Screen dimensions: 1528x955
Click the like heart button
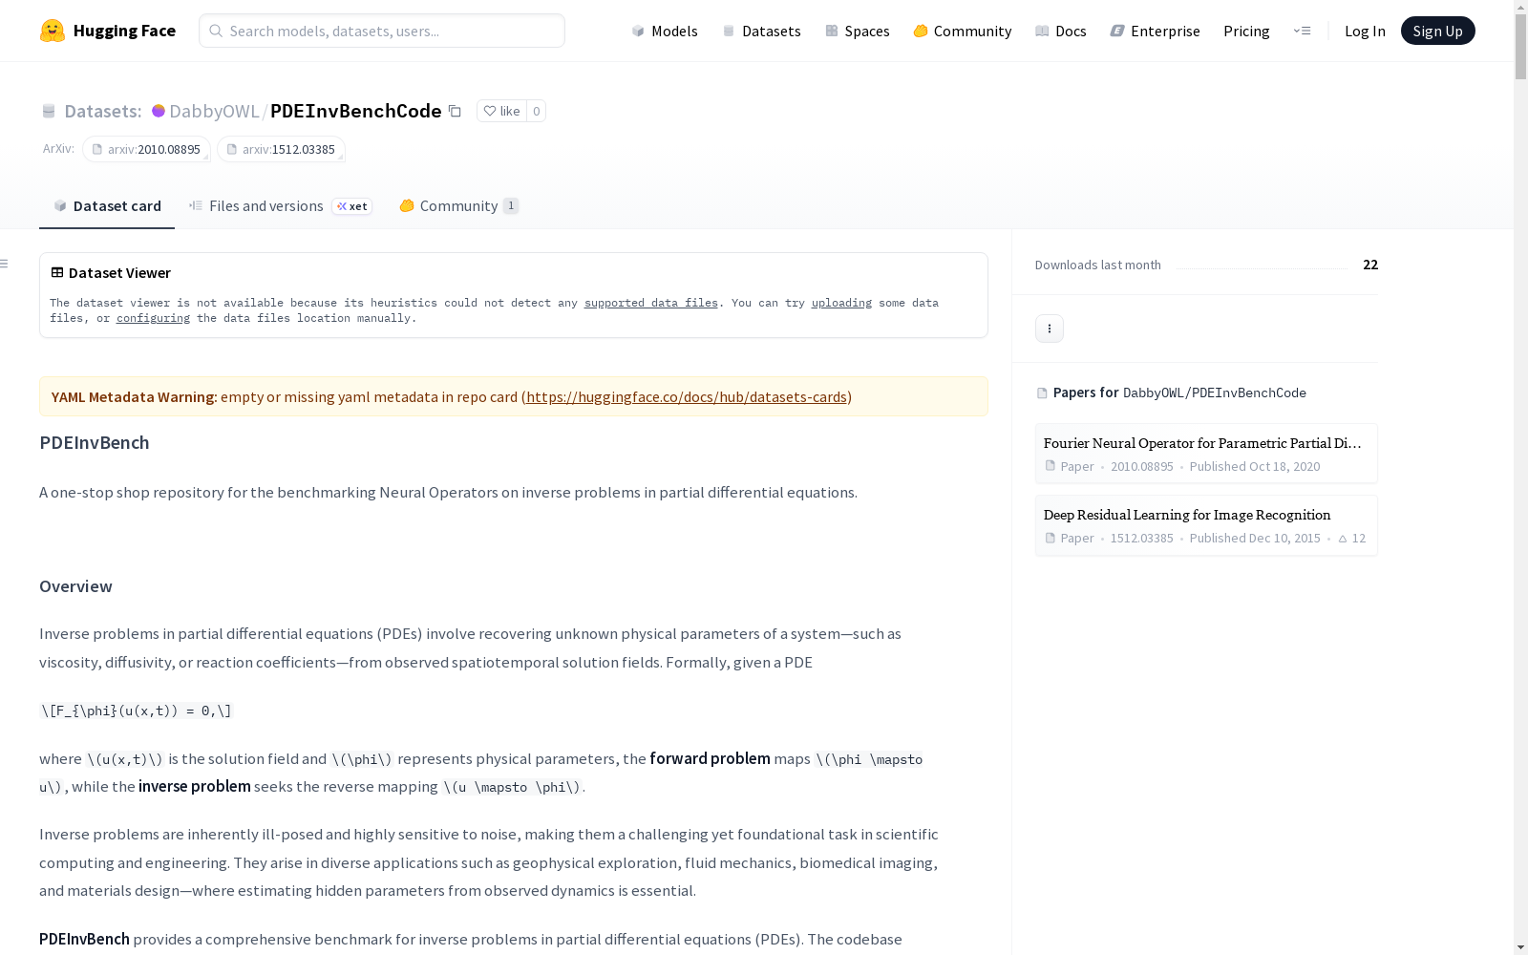pyautogui.click(x=501, y=111)
